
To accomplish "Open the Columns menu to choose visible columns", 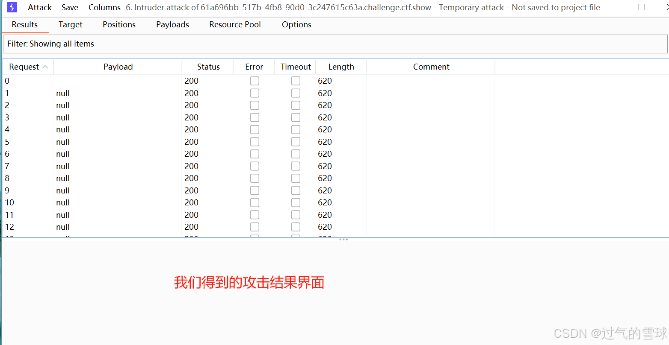I will click(104, 7).
